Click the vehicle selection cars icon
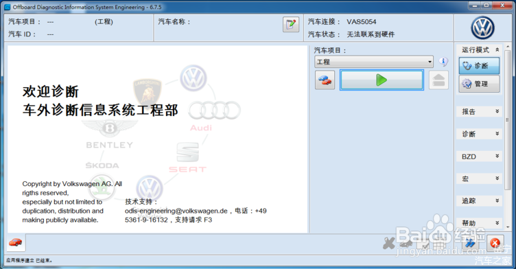This screenshot has width=516, height=269. coord(325,80)
